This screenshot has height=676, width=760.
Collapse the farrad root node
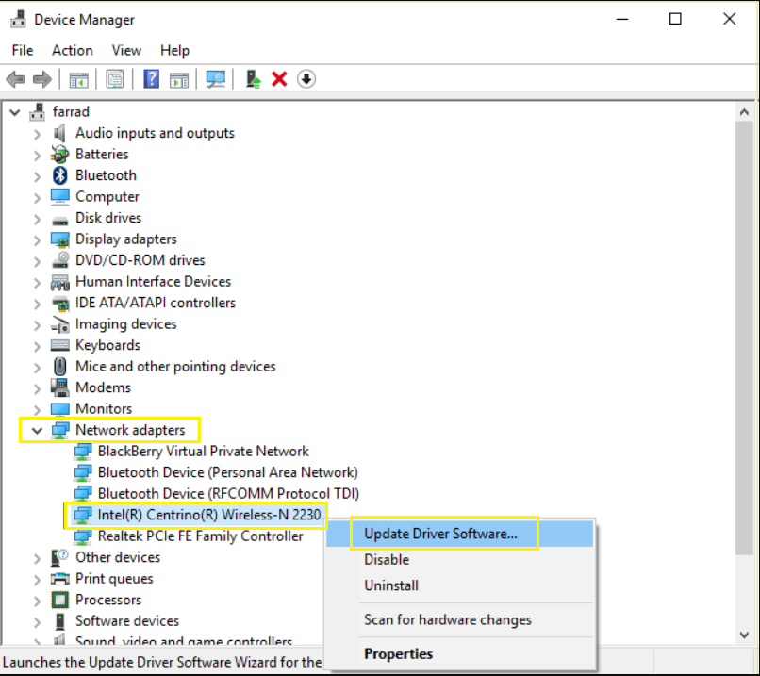(15, 113)
